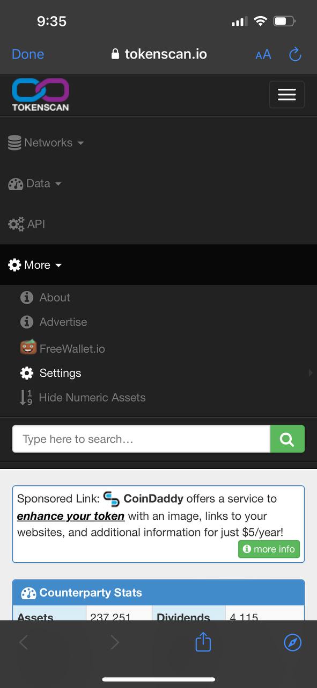The height and width of the screenshot is (688, 317).
Task: Open the Settings gear submenu
Action: coord(51,373)
